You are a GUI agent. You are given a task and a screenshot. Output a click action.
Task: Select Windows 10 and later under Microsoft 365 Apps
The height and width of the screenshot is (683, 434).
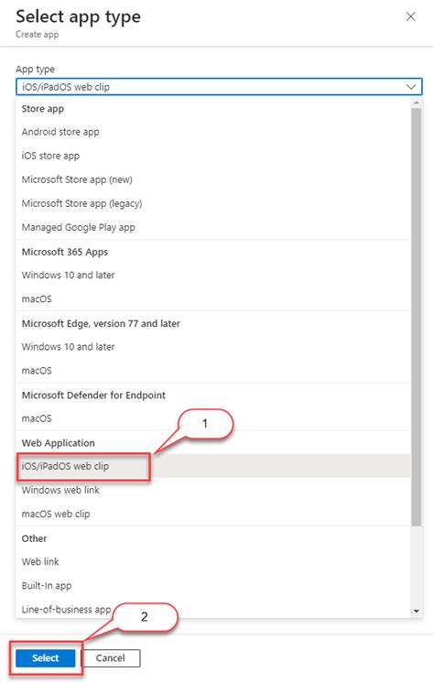213,275
